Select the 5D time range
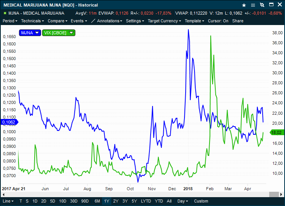Screen dimensions: 285x206 [52, 201]
